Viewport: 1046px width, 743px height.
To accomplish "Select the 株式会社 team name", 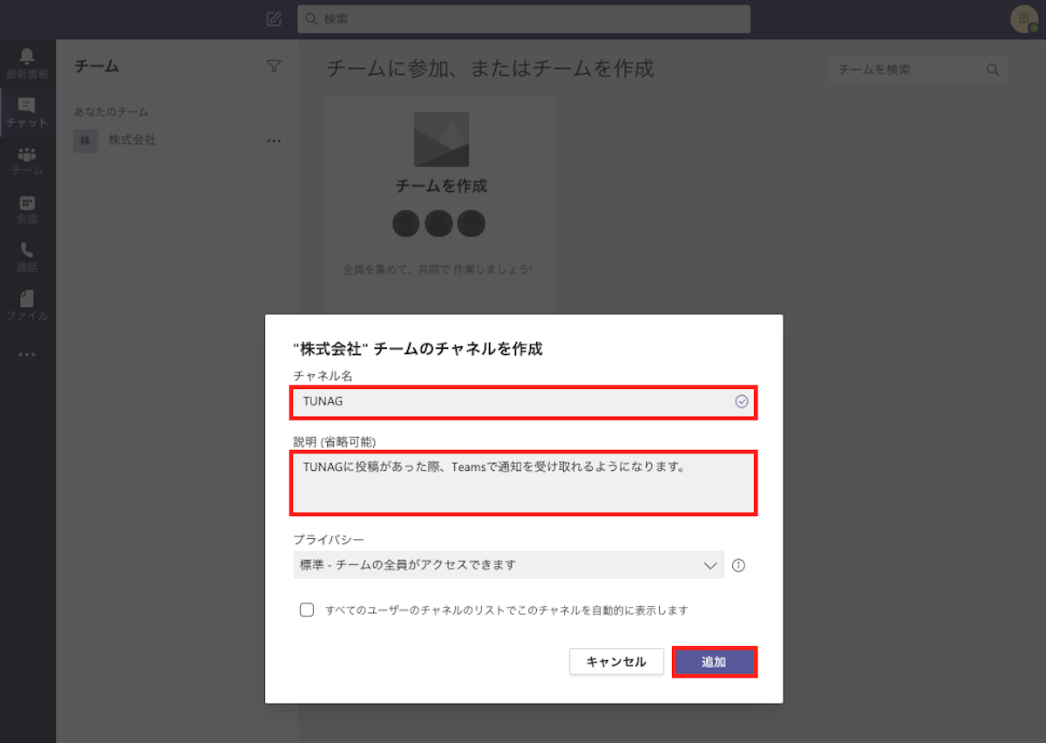I will pyautogui.click(x=132, y=140).
